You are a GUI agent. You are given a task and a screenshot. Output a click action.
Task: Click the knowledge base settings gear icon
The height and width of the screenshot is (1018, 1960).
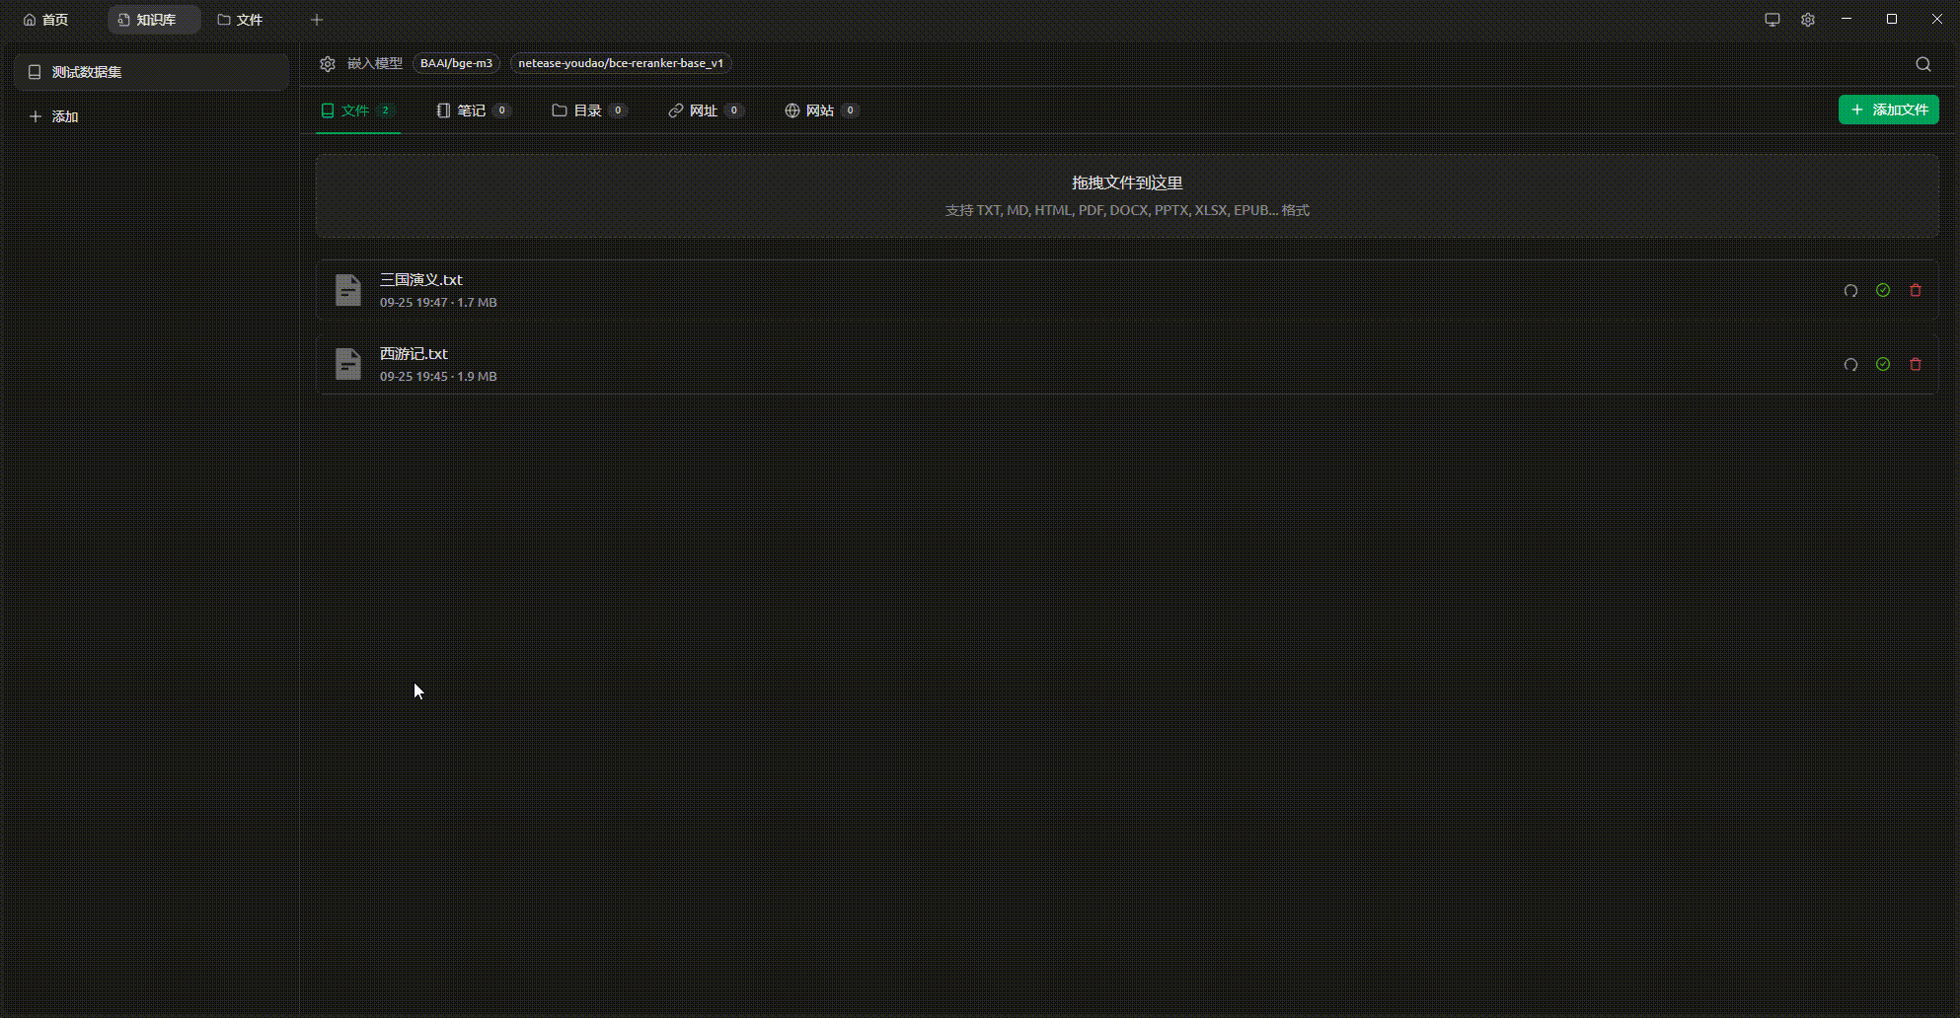point(328,64)
